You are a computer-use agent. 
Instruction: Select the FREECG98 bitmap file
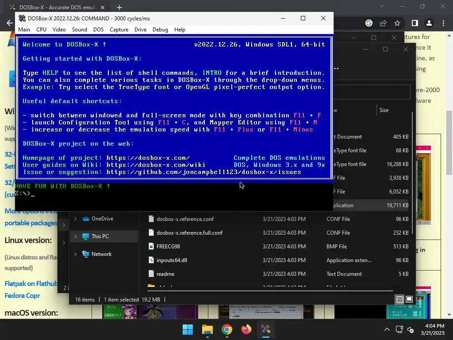click(x=168, y=246)
